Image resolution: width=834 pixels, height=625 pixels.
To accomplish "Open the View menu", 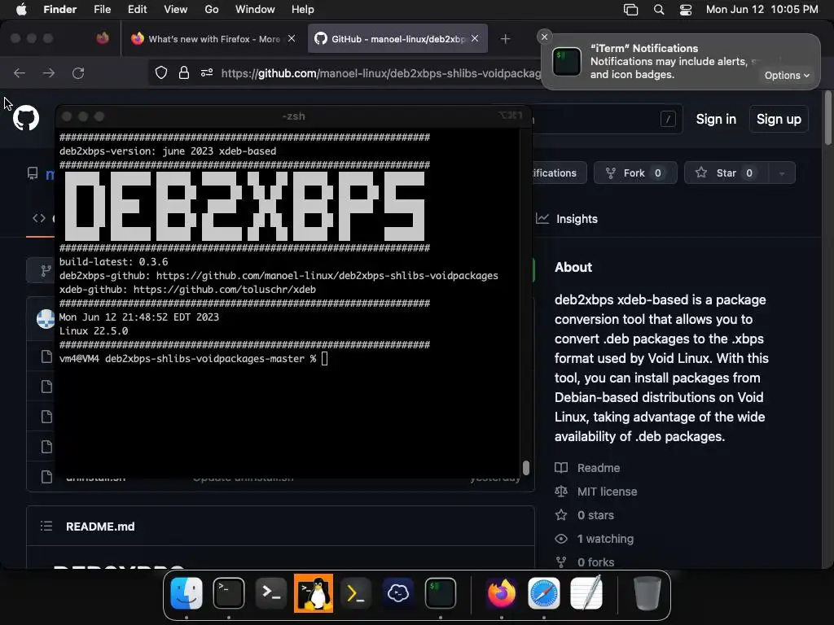I will 176,10.
